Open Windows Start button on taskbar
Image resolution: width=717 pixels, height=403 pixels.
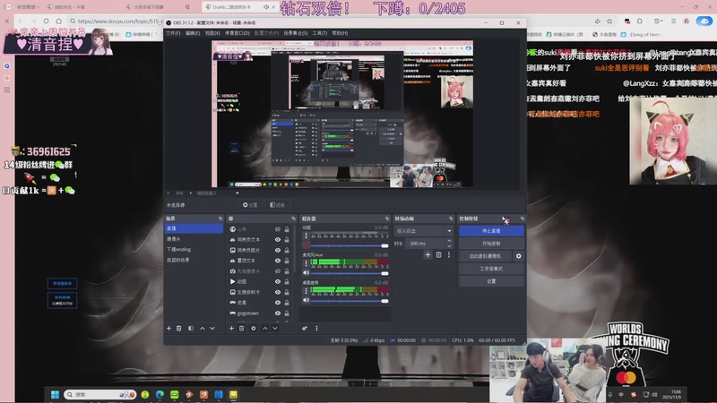pyautogui.click(x=55, y=394)
